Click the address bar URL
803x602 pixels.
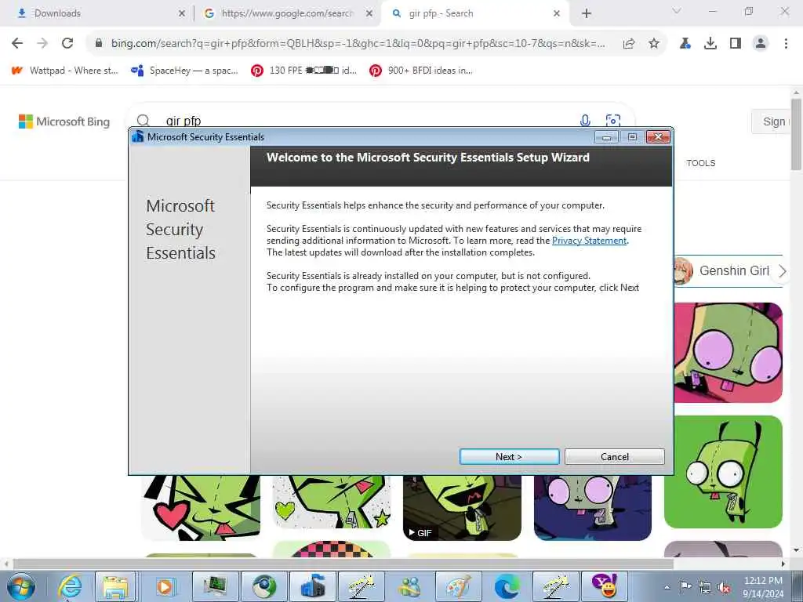tap(358, 44)
